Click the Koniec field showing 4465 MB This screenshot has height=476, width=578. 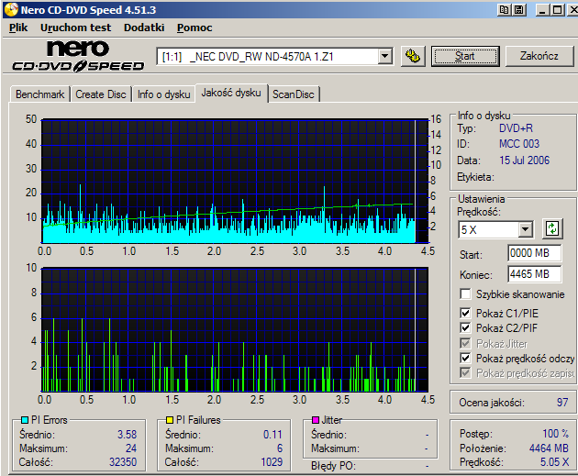(x=535, y=274)
